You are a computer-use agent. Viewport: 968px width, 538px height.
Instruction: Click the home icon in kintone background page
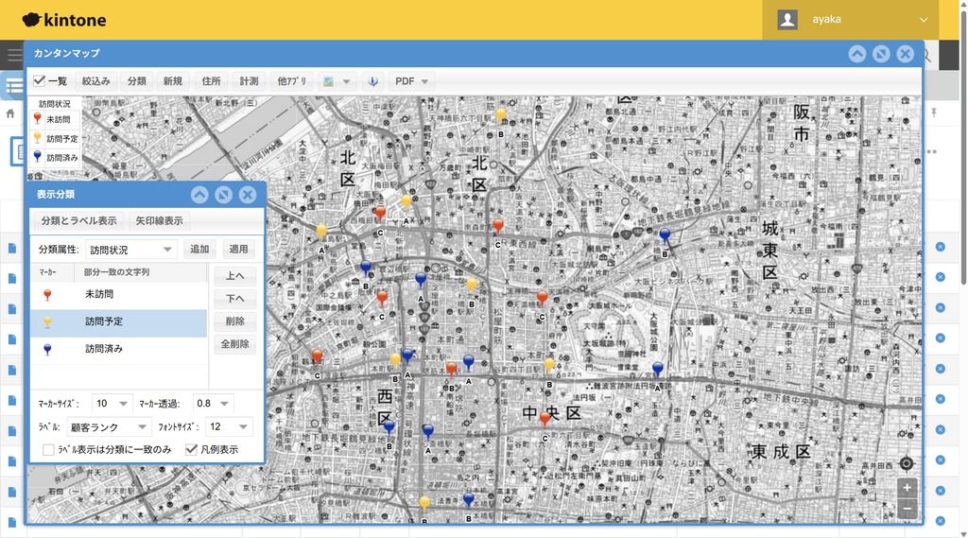click(x=10, y=113)
